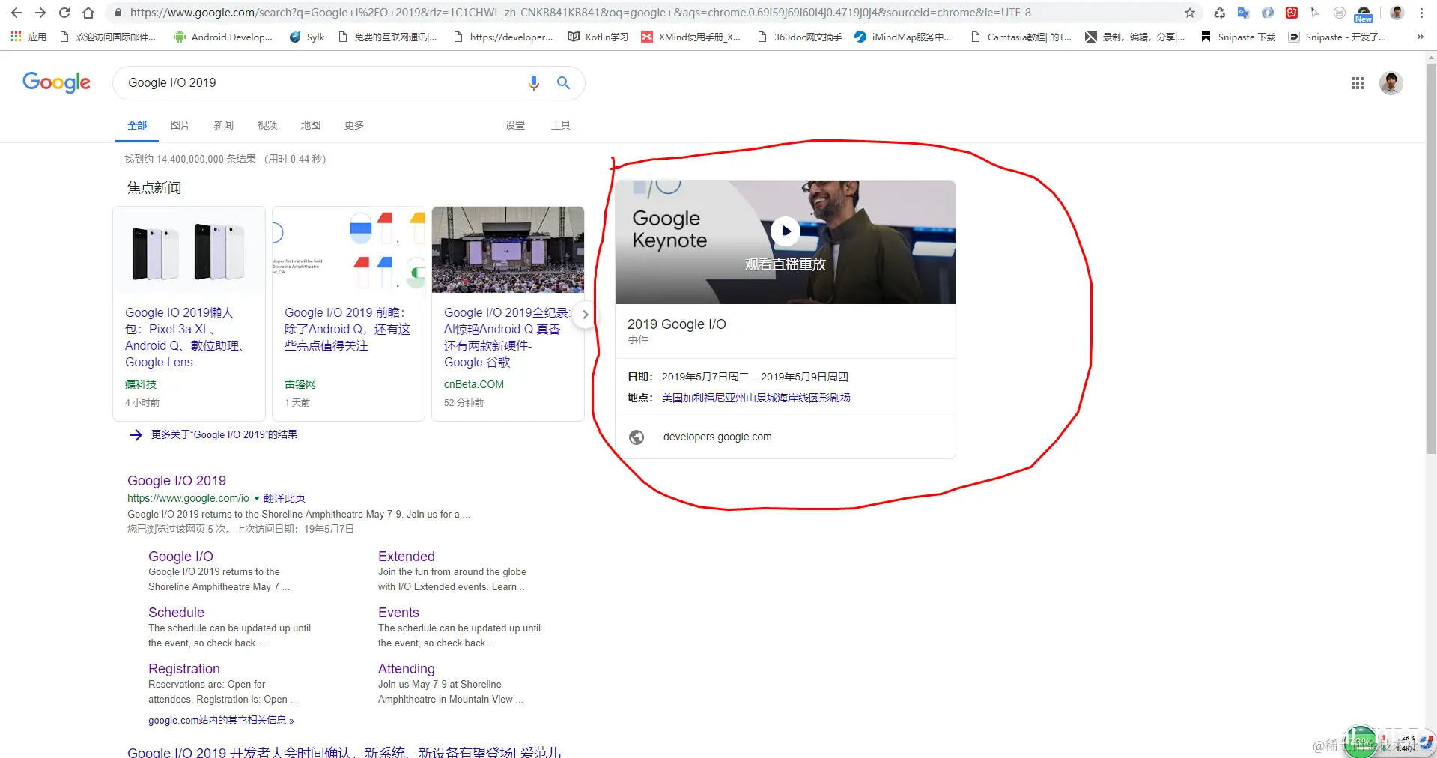Image resolution: width=1437 pixels, height=758 pixels.
Task: Open the 视频 results tab
Action: pyautogui.click(x=267, y=125)
